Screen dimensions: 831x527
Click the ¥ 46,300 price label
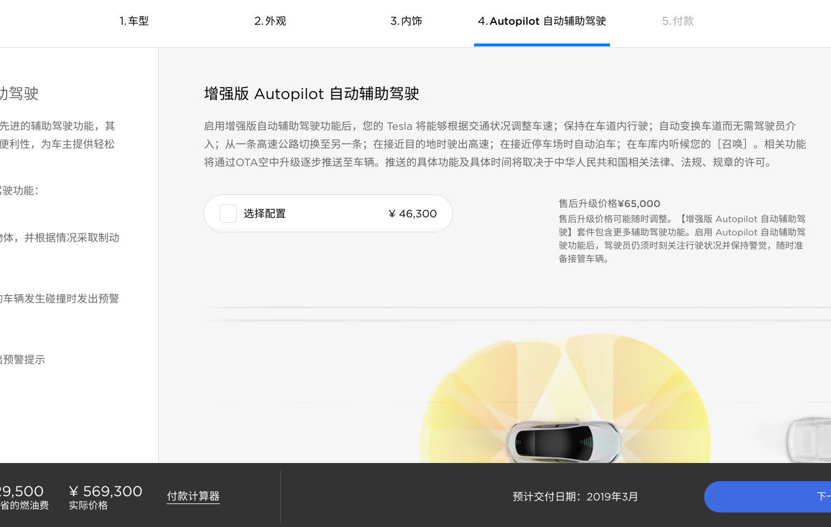pyautogui.click(x=412, y=214)
